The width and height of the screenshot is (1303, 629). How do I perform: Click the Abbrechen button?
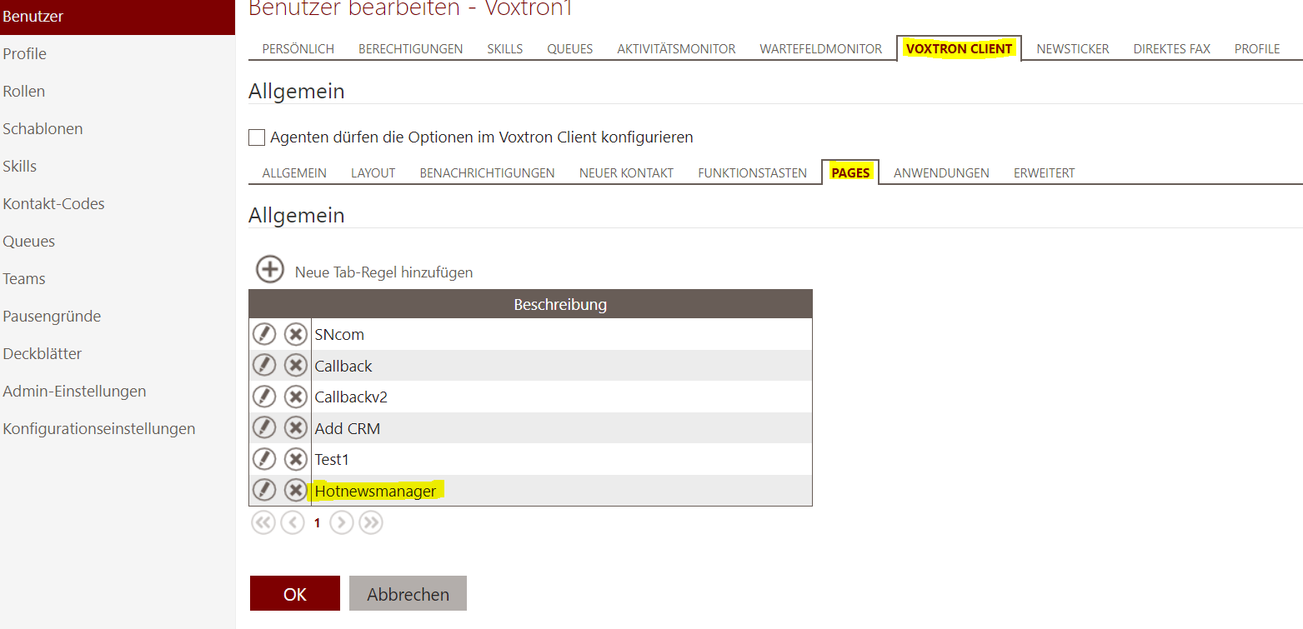[408, 594]
